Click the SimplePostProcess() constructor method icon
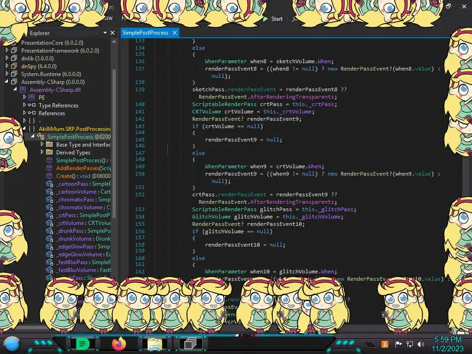This screenshot has width=472, height=354. (49, 160)
